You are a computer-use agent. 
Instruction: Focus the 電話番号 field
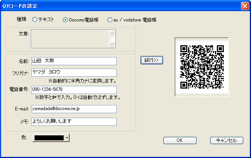[x=74, y=90]
